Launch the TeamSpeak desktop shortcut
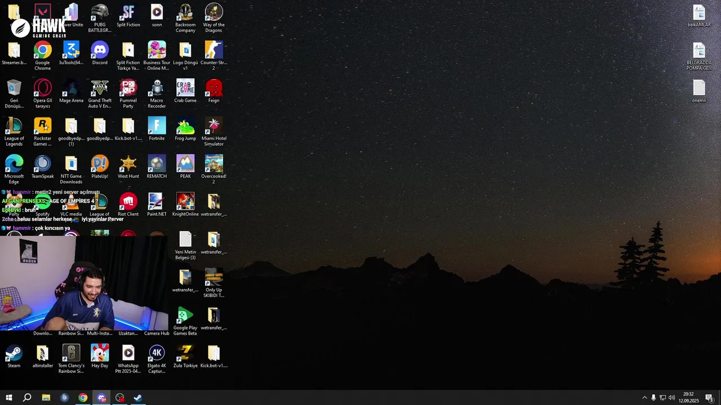This screenshot has width=721, height=405. pos(43,167)
